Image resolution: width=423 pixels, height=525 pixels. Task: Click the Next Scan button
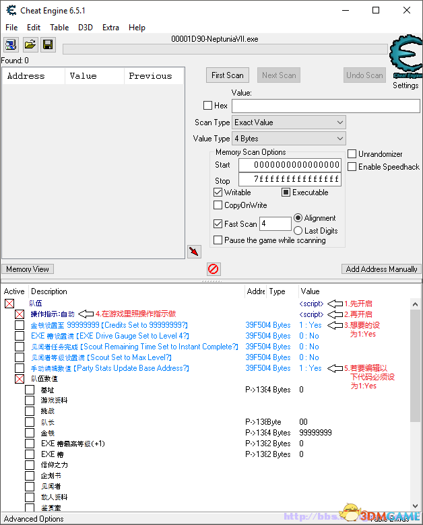coord(279,75)
